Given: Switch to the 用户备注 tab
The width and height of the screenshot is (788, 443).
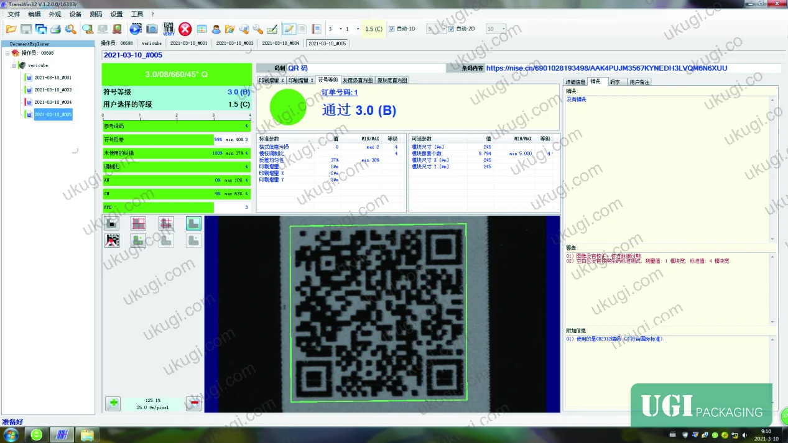Looking at the screenshot, I should pos(639,81).
